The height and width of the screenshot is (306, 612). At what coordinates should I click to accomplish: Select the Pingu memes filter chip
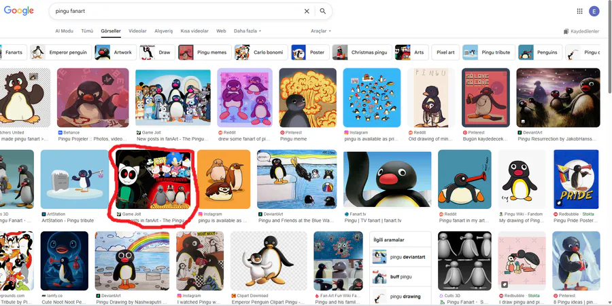point(205,52)
